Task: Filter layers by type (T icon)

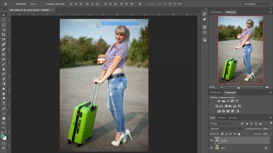Action: 251,124
